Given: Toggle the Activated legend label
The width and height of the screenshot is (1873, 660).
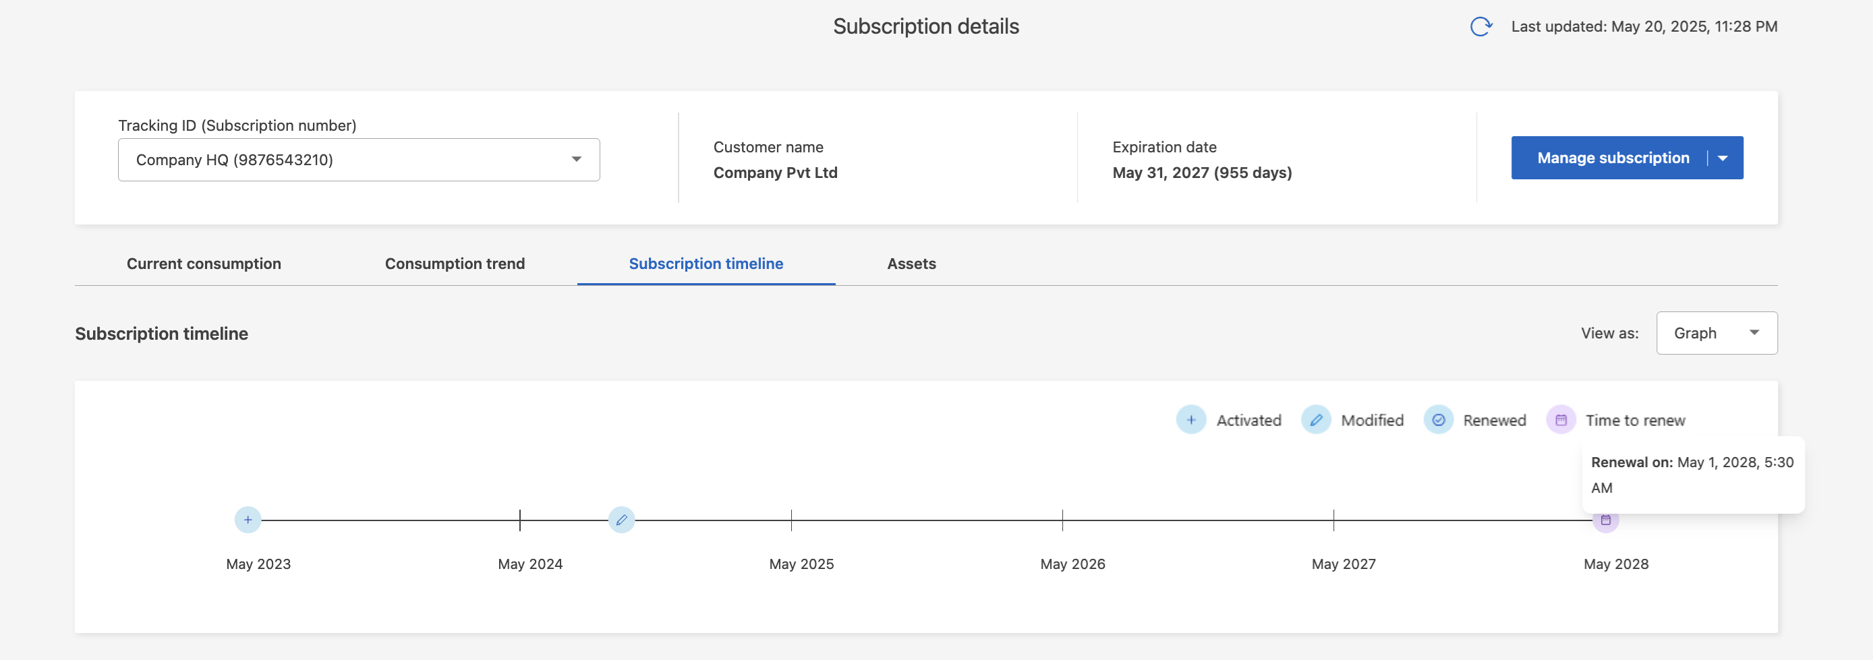Looking at the screenshot, I should 1248,421.
